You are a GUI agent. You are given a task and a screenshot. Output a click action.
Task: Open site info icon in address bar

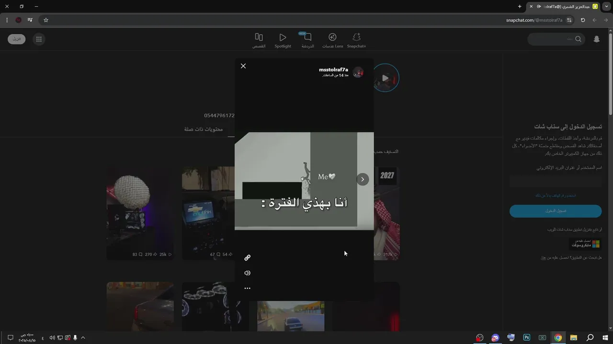pos(569,20)
